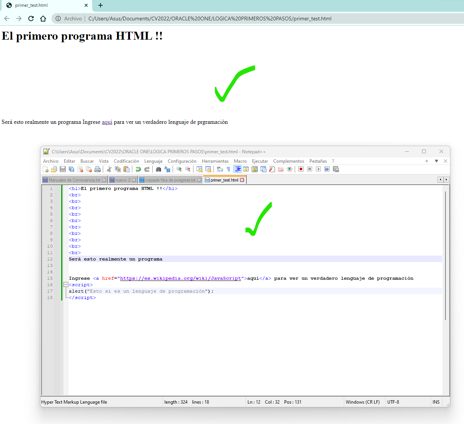
Task: Click the Zoom in magnifier icon
Action: (x=179, y=169)
